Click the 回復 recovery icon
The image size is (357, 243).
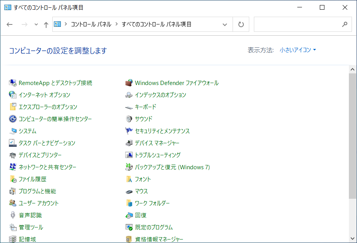pyautogui.click(x=129, y=215)
